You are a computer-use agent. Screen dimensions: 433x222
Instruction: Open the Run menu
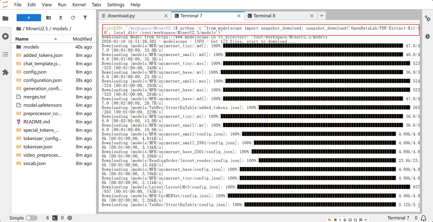pyautogui.click(x=62, y=5)
